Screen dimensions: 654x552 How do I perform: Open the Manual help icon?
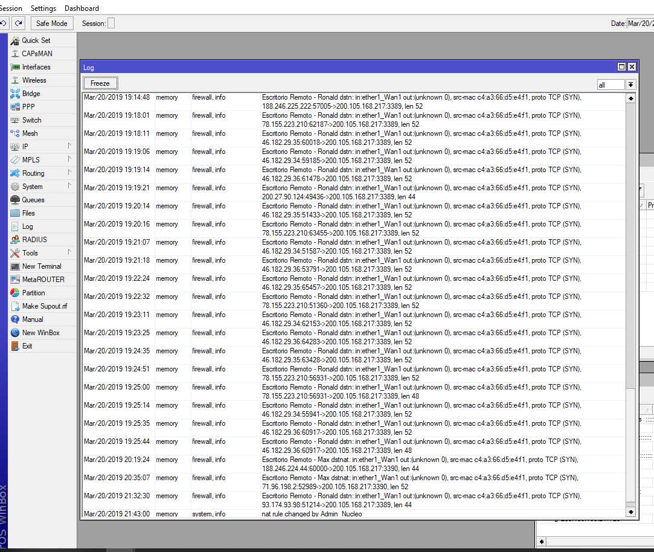coord(15,319)
